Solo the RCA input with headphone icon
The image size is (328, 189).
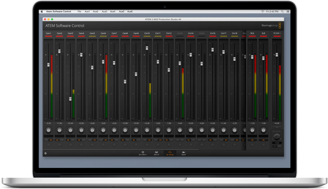(252, 145)
